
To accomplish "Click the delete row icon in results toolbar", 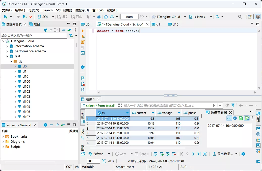I will tap(174, 154).
